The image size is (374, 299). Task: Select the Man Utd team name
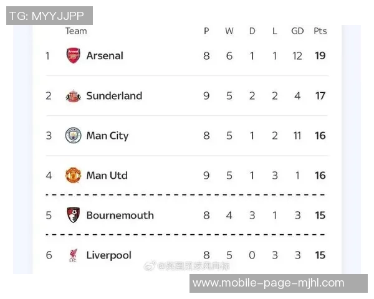(107, 176)
